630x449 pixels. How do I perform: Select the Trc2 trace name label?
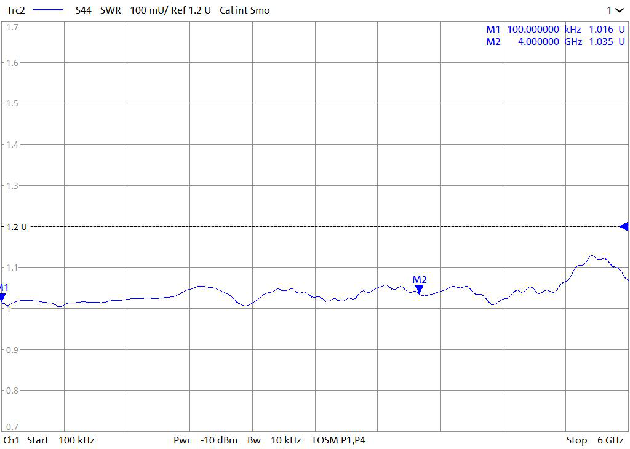(15, 10)
